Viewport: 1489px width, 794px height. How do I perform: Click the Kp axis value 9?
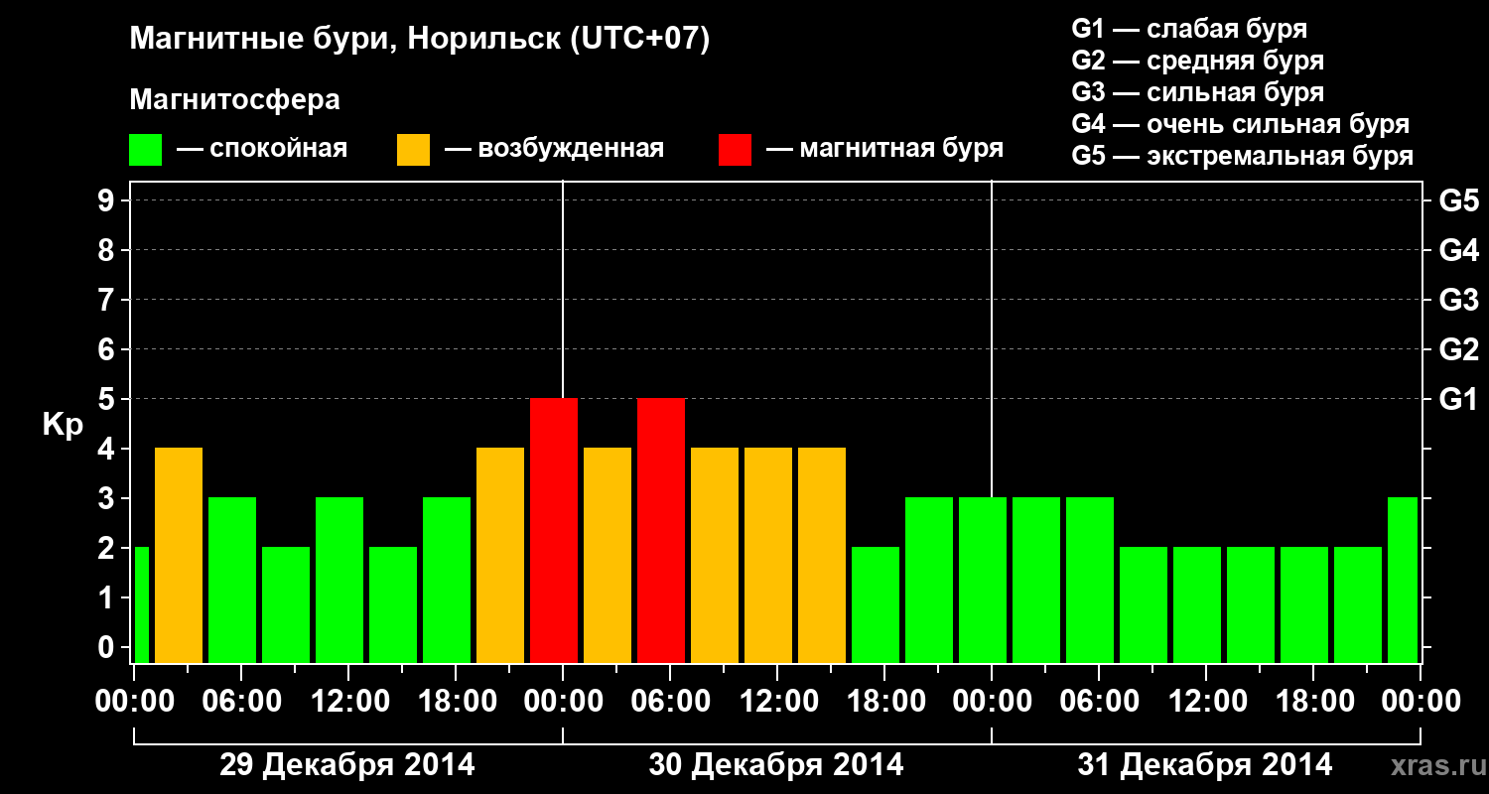tap(108, 200)
